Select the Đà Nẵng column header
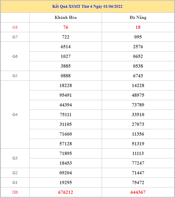This screenshot has height=198, width=175. click(138, 17)
